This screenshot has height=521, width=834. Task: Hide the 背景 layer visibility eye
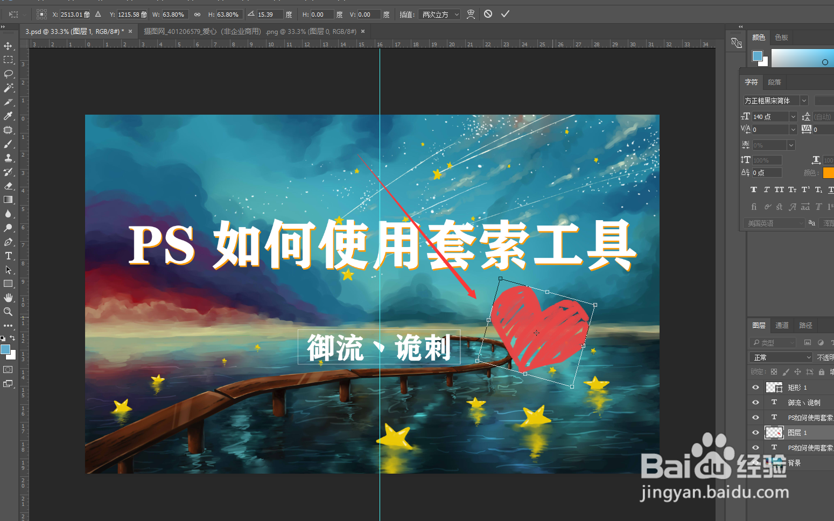[755, 462]
